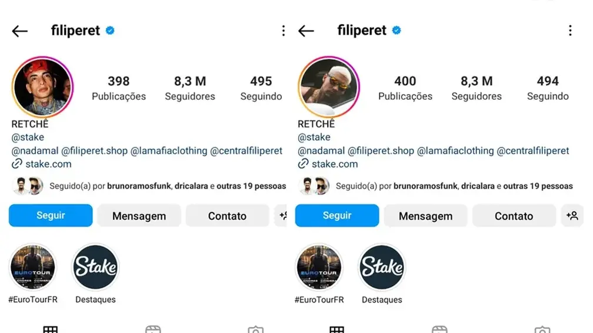This screenshot has width=593, height=333.
Task: Open the stake.com link on the right profile
Action: [x=335, y=164]
